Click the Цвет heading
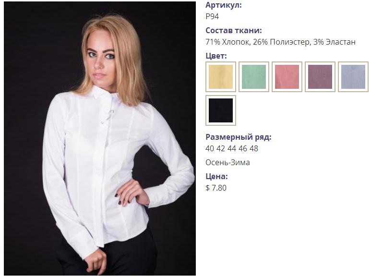 coord(216,56)
